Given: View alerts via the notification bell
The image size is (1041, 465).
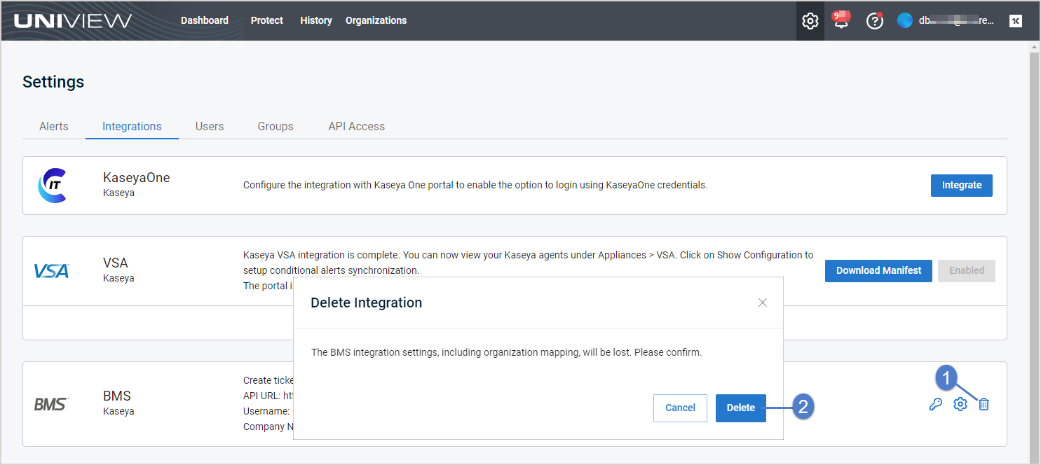Looking at the screenshot, I should tap(841, 20).
